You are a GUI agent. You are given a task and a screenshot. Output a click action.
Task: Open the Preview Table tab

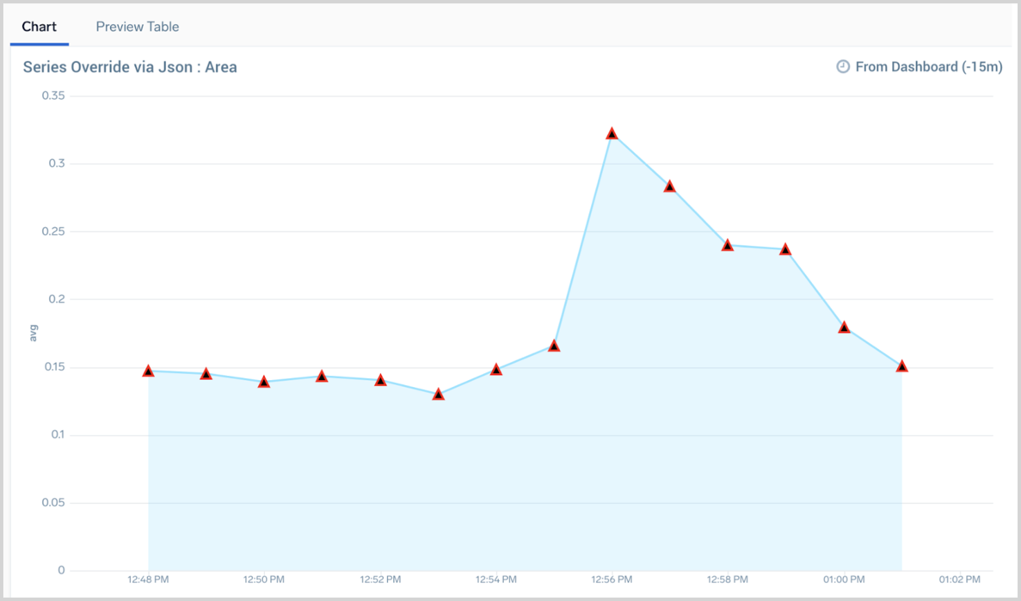click(x=138, y=27)
